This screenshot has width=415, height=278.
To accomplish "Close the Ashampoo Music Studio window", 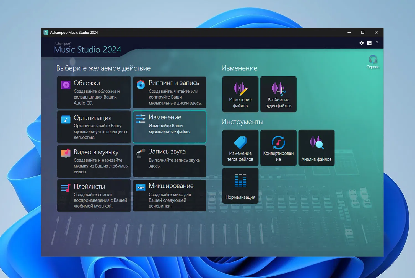I will tap(377, 32).
